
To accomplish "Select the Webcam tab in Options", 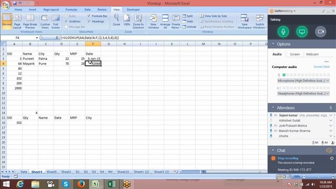I will (312, 55).
